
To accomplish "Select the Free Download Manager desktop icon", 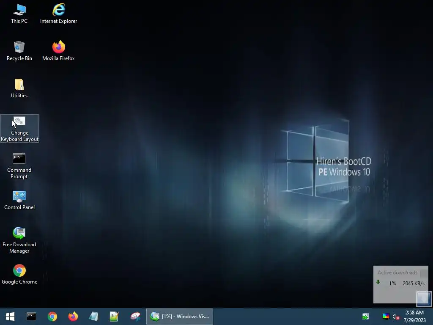I will click(19, 240).
